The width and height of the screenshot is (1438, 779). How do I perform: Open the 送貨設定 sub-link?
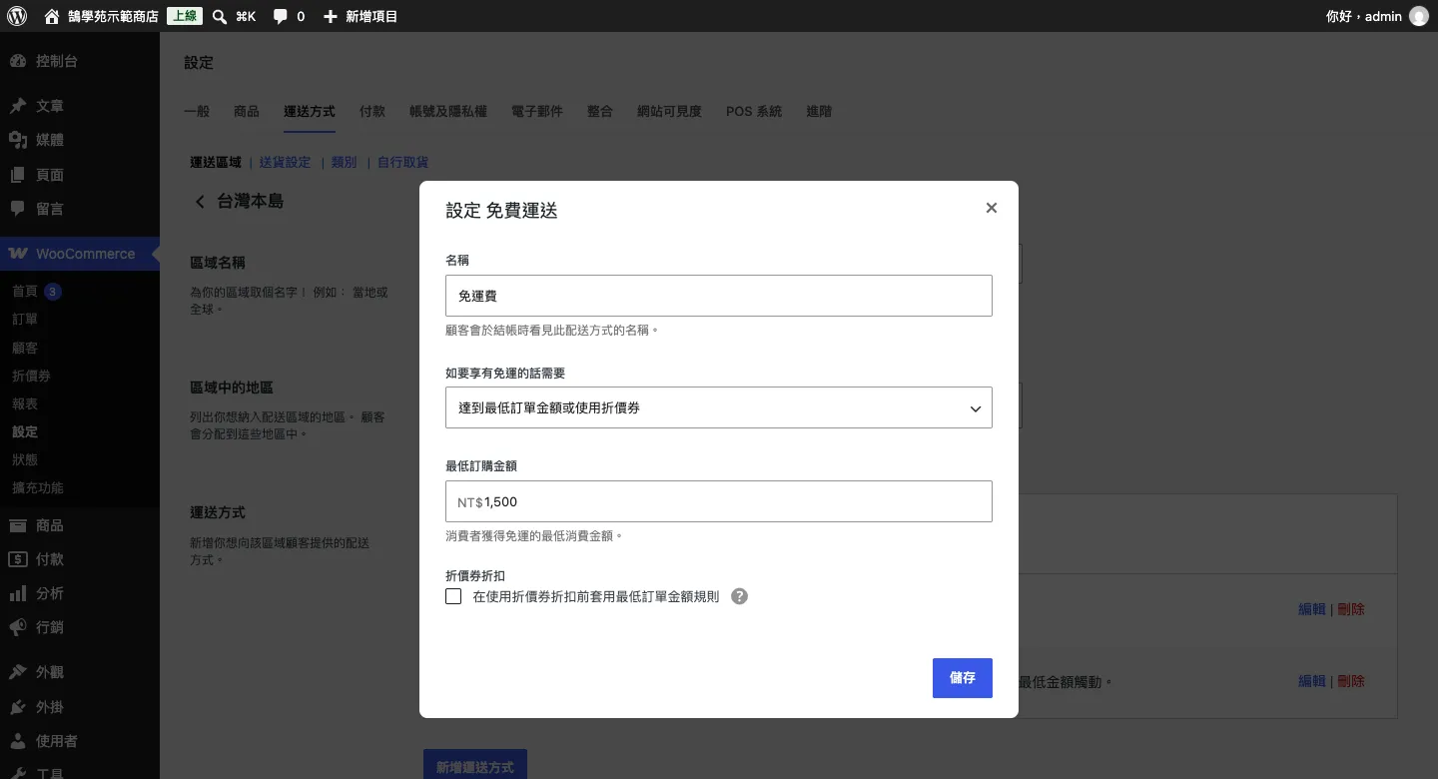click(x=286, y=162)
